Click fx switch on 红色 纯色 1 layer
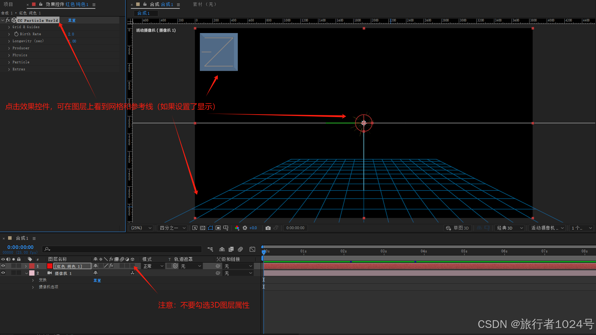Screen dimensions: 596x335 [x=111, y=266]
